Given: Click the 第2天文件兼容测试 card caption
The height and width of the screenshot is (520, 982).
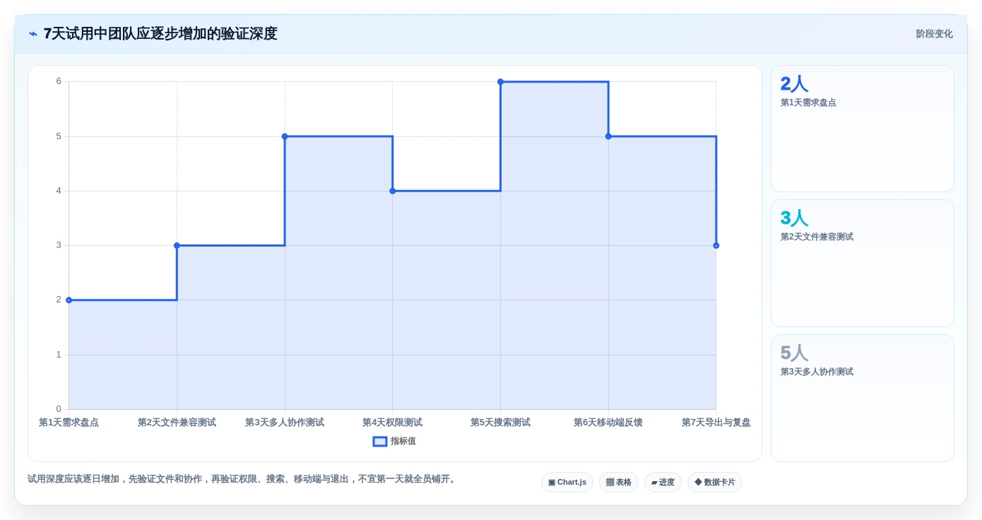Looking at the screenshot, I should point(817,237).
